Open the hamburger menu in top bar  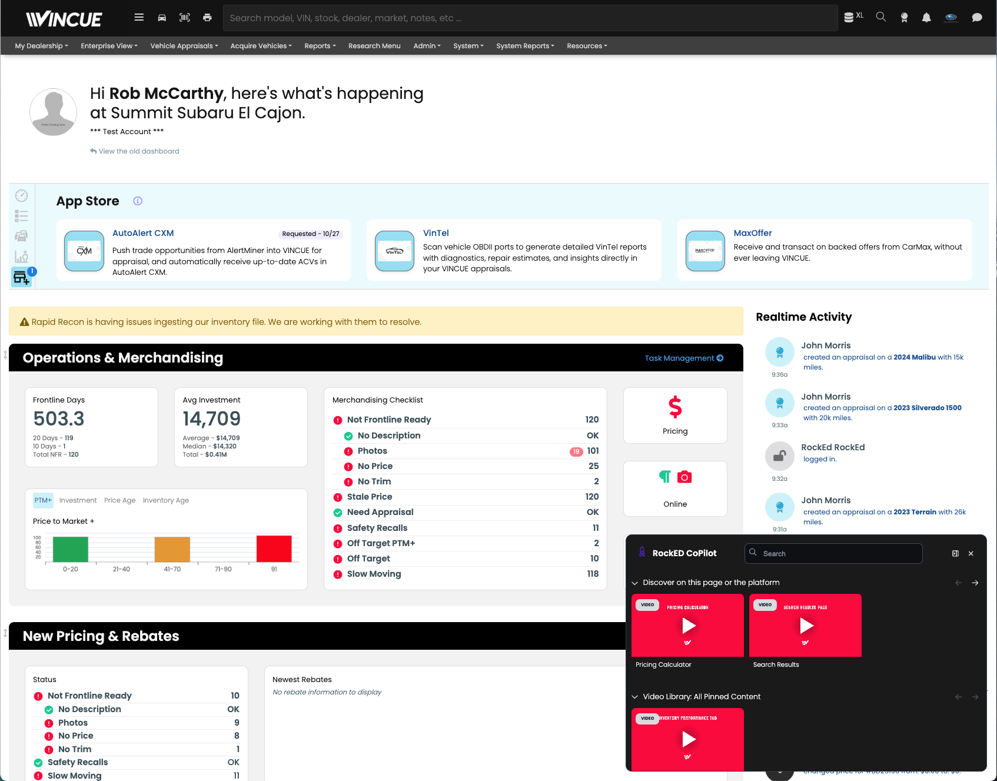point(139,18)
